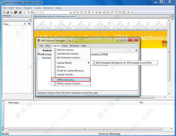Create a new document from toolbar
Screen dimensions: 176x136
pyautogui.click(x=4, y=12)
